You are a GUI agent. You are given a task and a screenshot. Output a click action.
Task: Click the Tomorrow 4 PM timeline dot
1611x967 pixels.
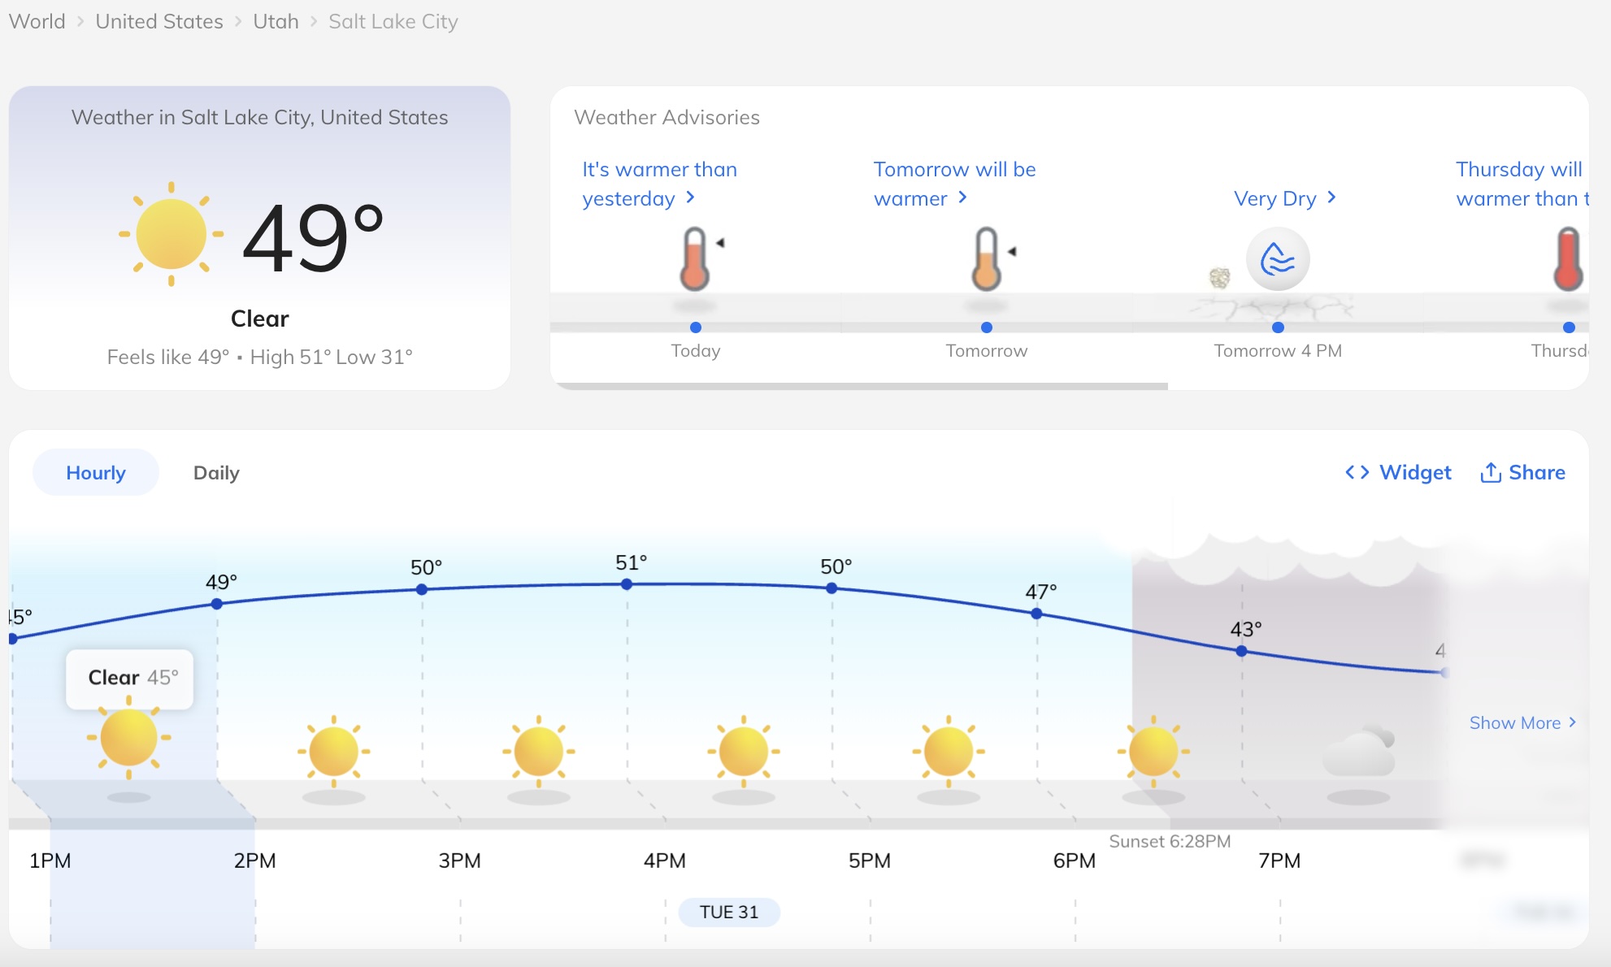click(x=1278, y=327)
